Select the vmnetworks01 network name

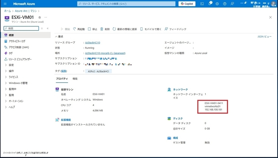212,106
